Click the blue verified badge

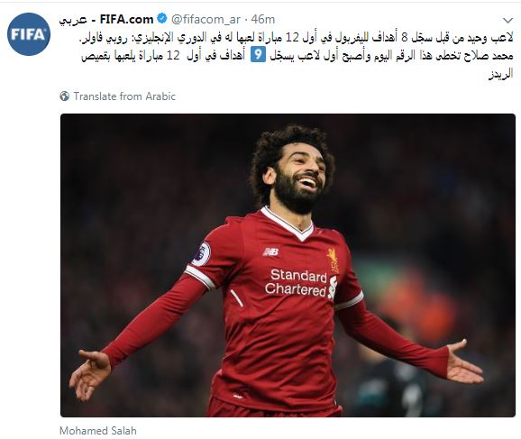pyautogui.click(x=162, y=19)
